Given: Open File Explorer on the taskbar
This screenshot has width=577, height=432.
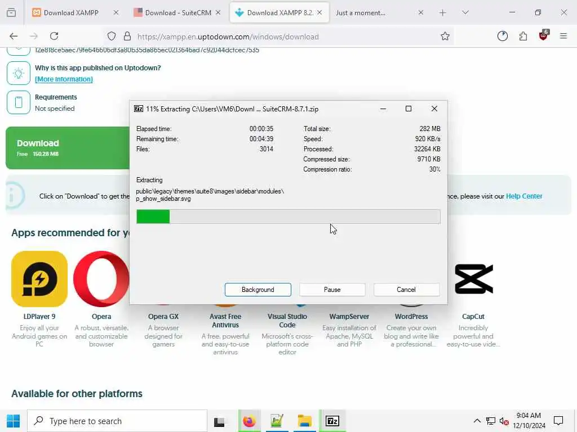Looking at the screenshot, I should (x=305, y=421).
